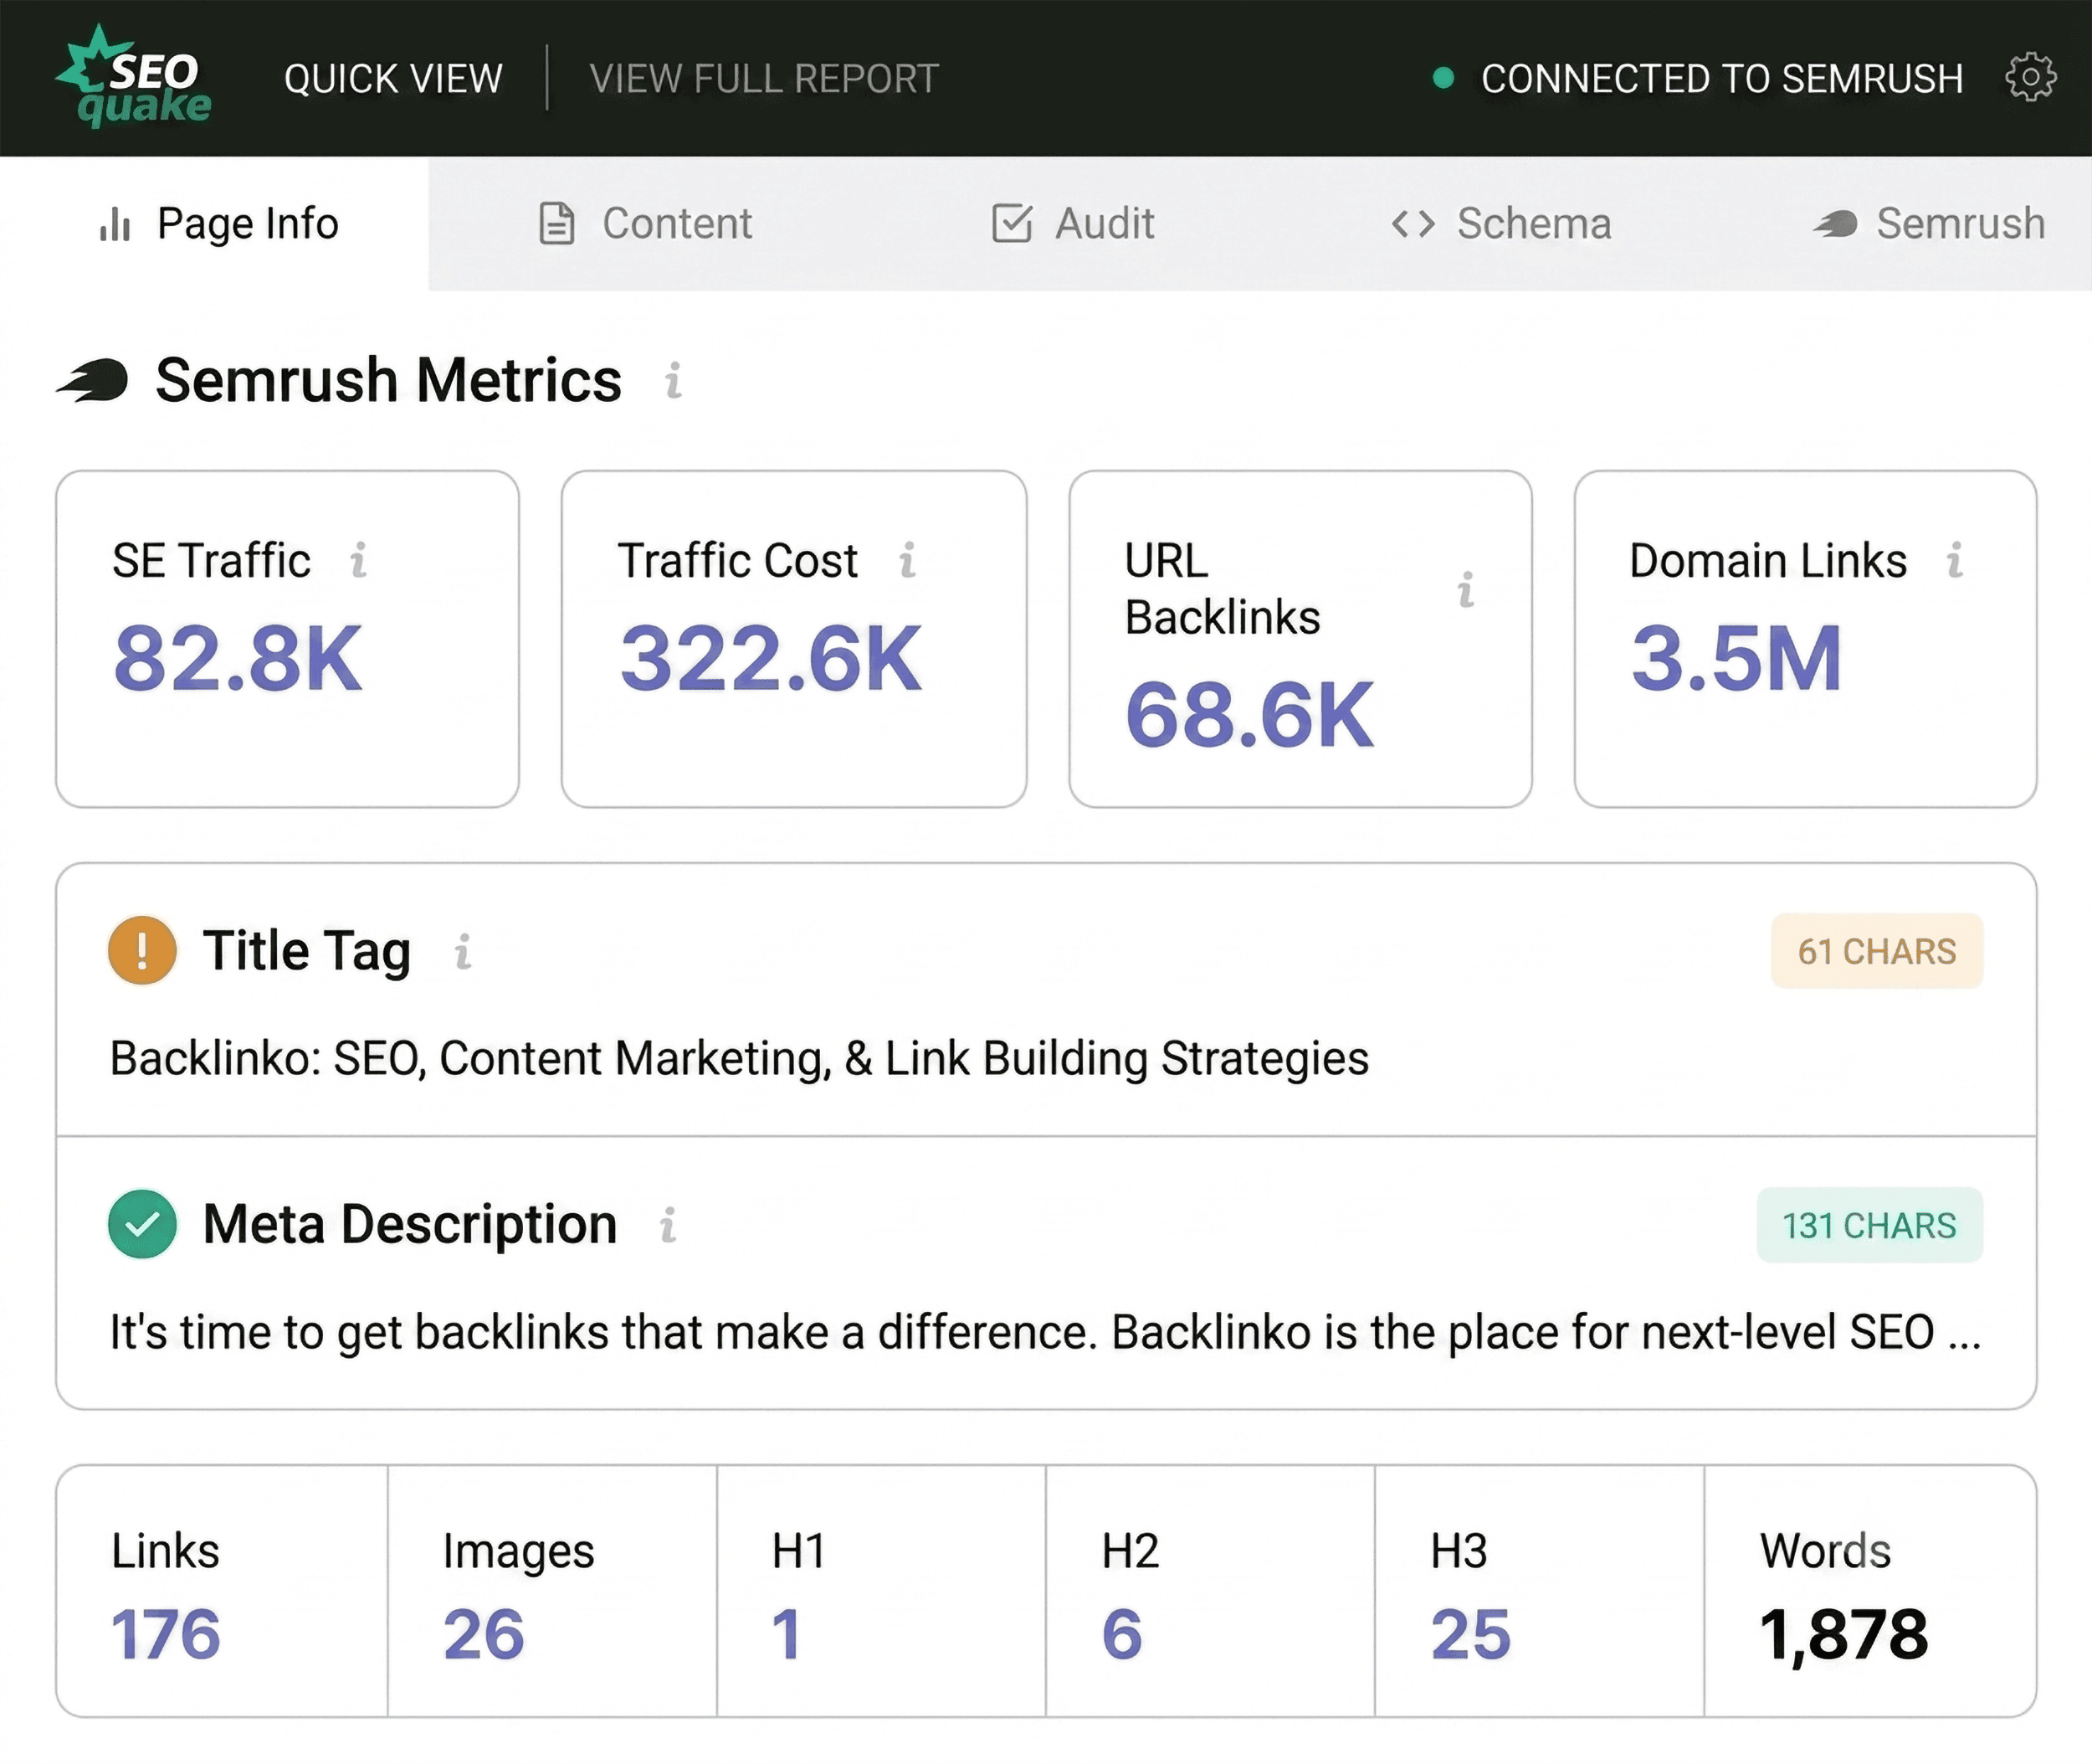Screen dimensions: 2092x1764
Task: Click the Backlinko title tag text
Action: click(740, 1058)
